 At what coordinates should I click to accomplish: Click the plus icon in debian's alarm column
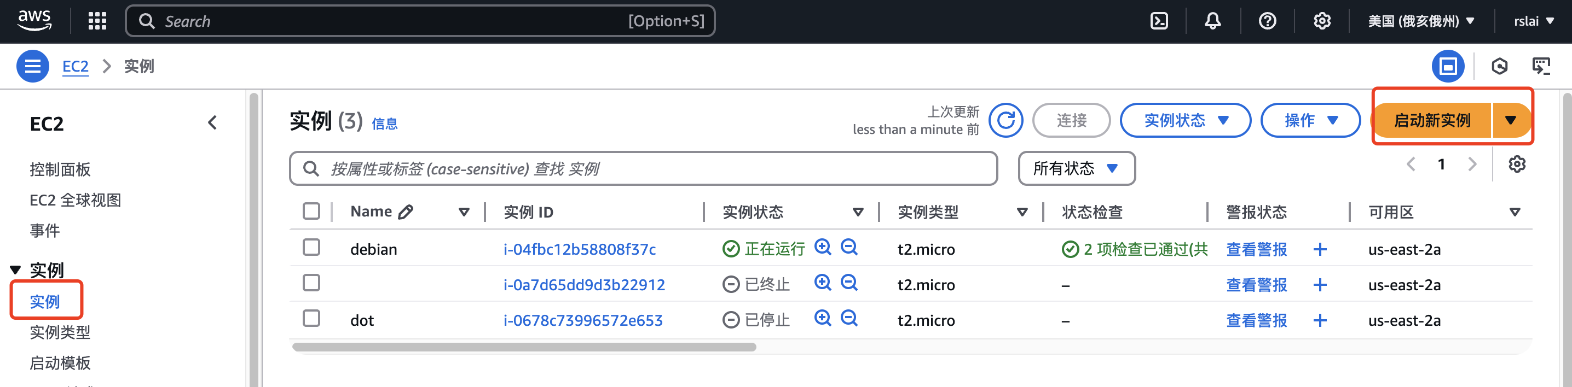(1319, 249)
